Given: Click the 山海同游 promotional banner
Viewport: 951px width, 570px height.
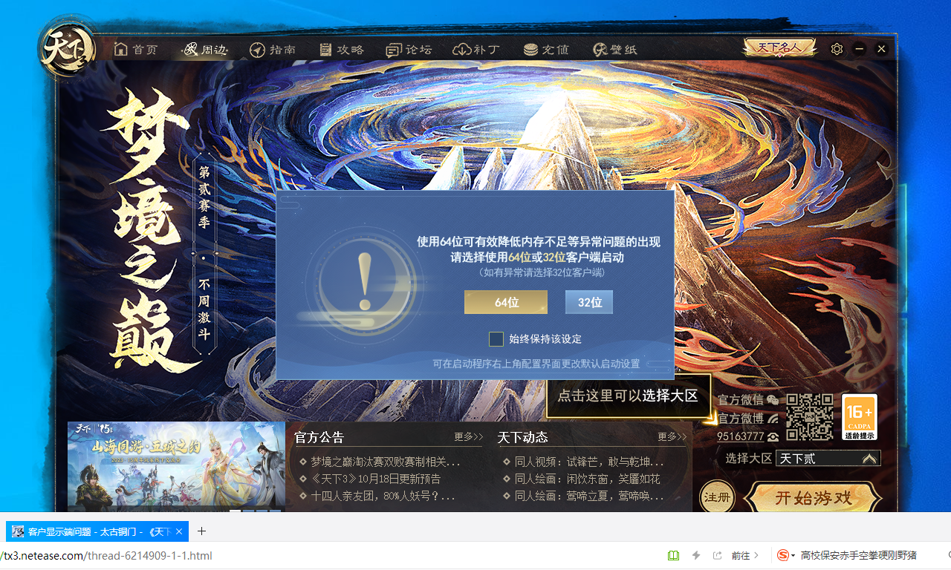Looking at the screenshot, I should [176, 467].
